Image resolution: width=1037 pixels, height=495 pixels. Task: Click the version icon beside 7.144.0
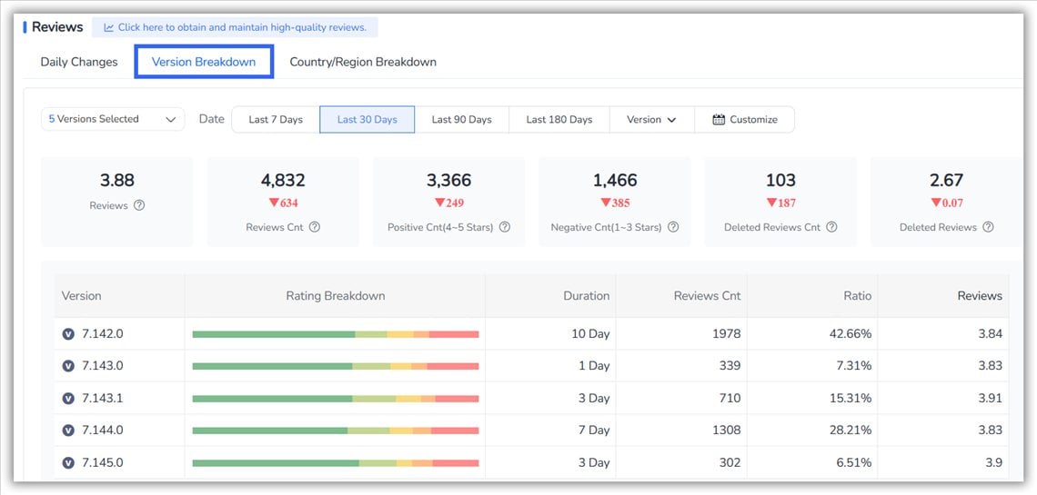(x=68, y=431)
